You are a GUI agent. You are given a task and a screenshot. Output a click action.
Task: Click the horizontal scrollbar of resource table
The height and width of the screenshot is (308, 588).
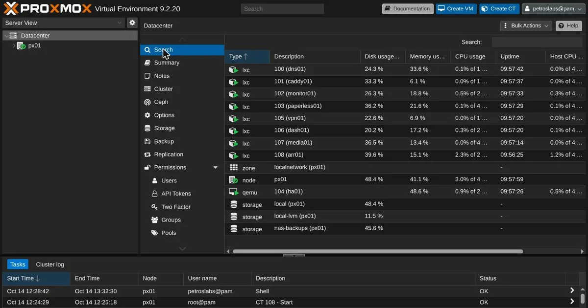click(378, 252)
